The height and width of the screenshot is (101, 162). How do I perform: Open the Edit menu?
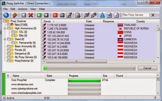[13, 9]
